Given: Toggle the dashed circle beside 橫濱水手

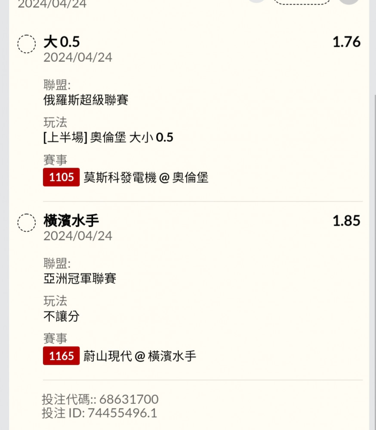Looking at the screenshot, I should (27, 223).
